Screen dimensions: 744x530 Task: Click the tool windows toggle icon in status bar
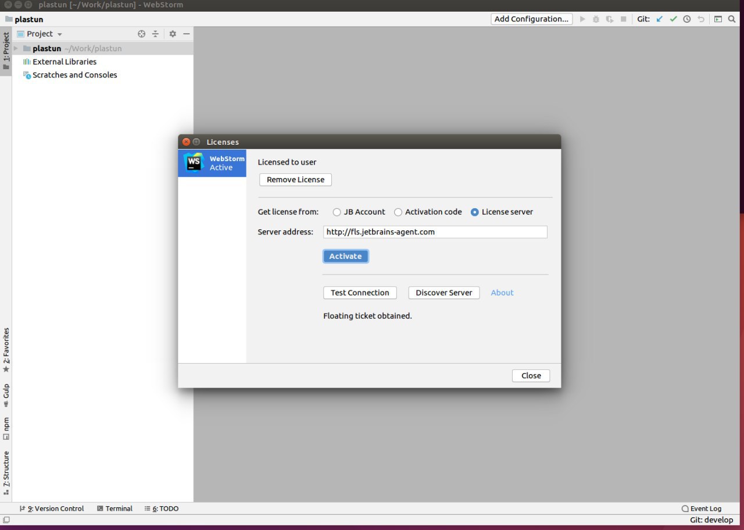coord(6,520)
